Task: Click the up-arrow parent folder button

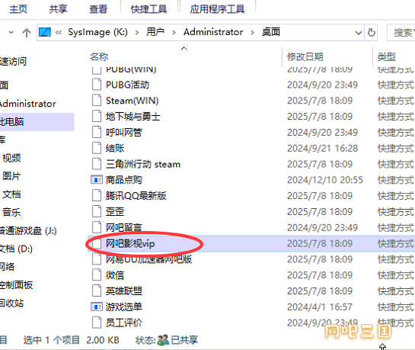Action: [27, 33]
